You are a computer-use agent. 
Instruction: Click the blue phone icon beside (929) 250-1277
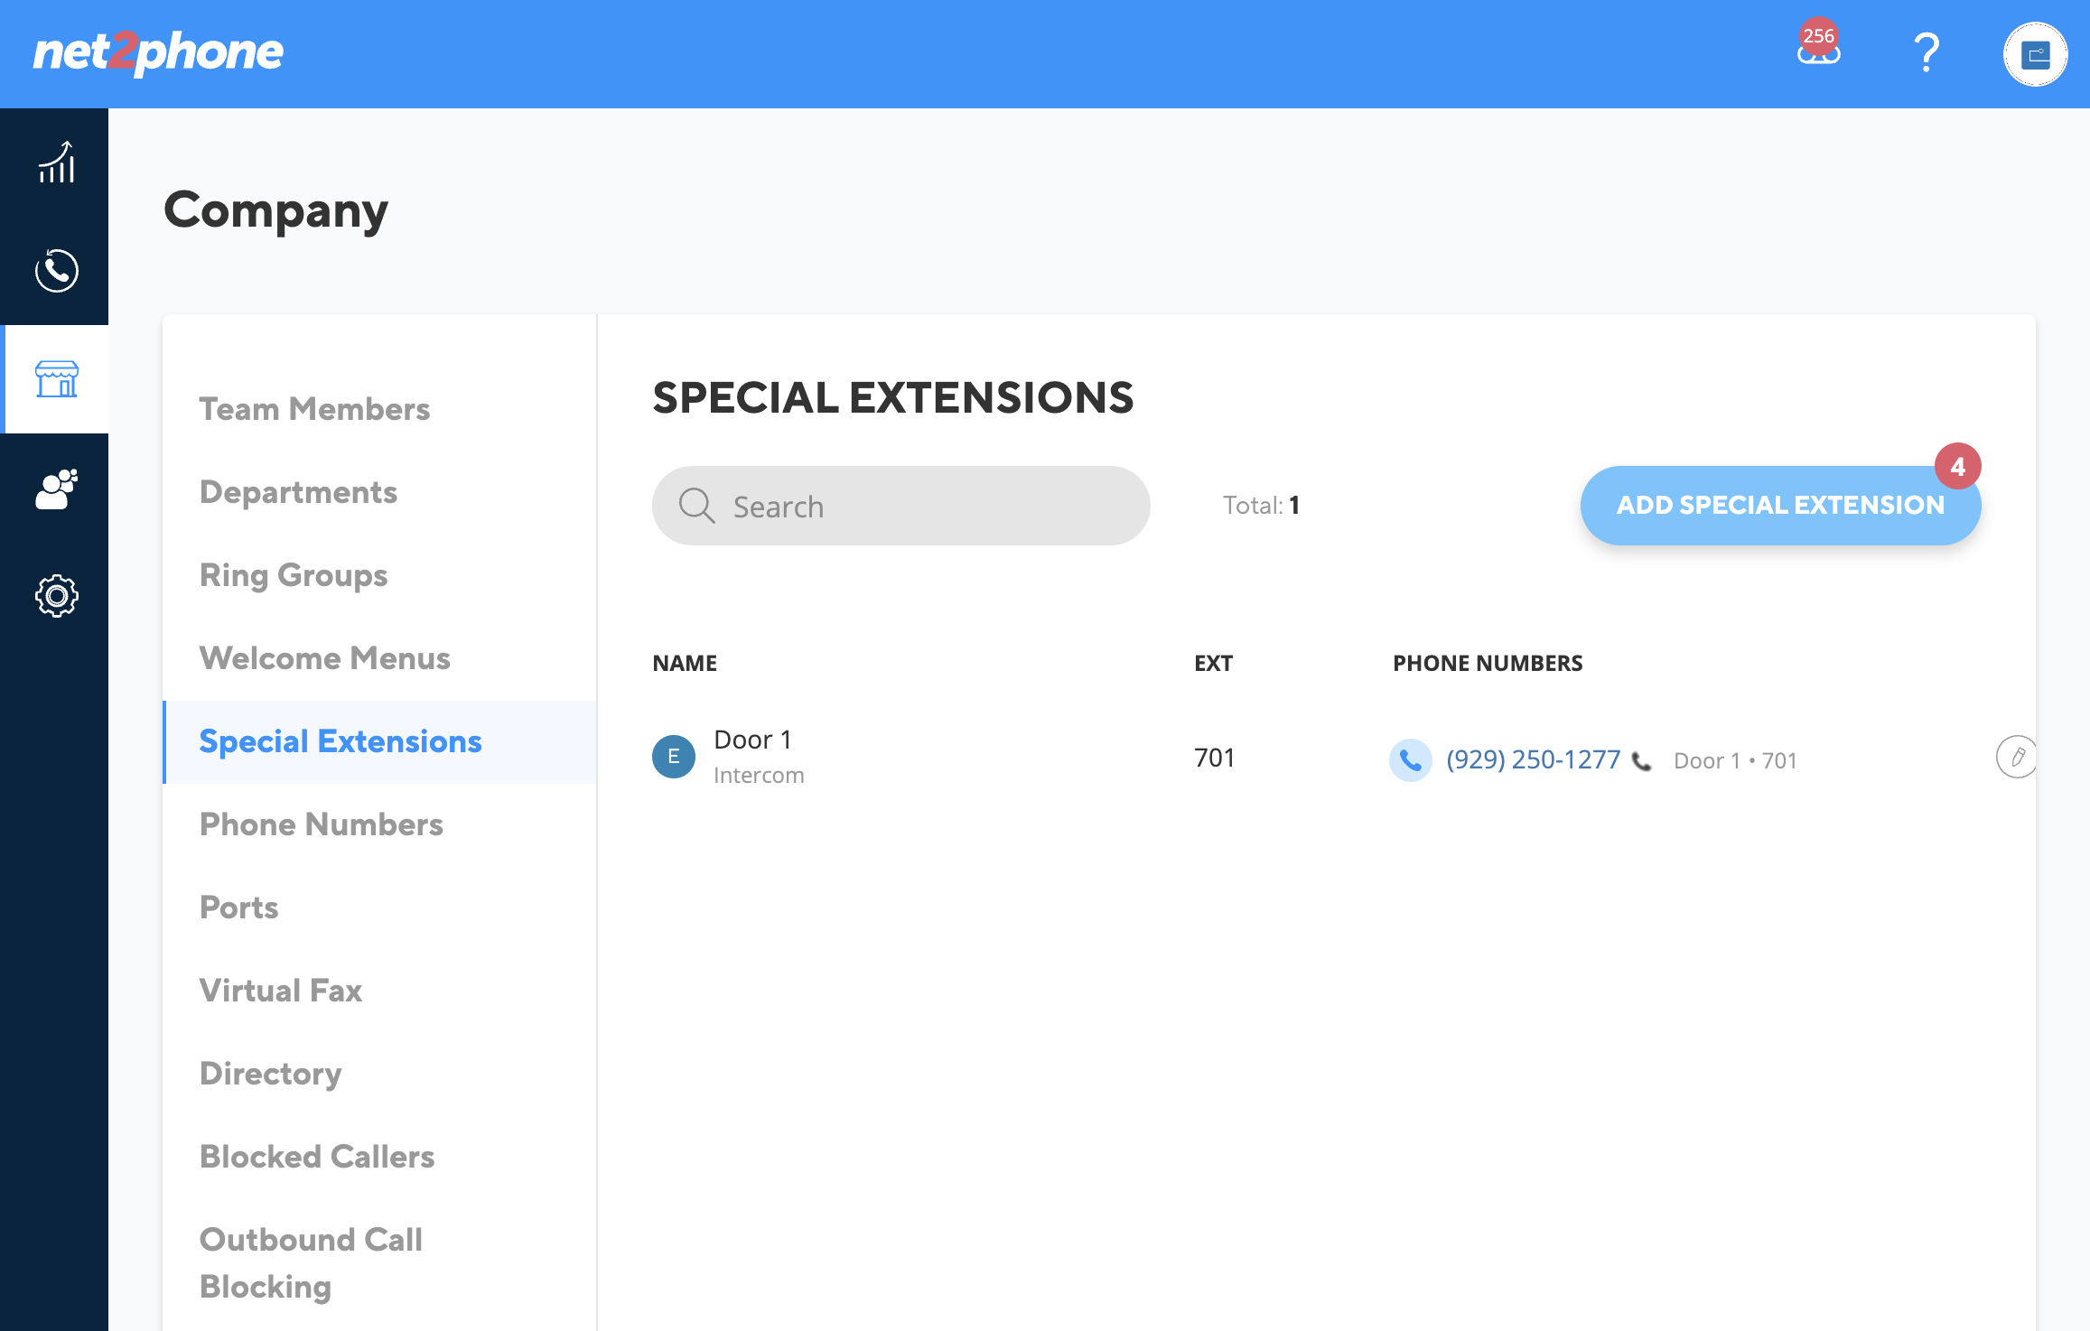[x=1410, y=759]
